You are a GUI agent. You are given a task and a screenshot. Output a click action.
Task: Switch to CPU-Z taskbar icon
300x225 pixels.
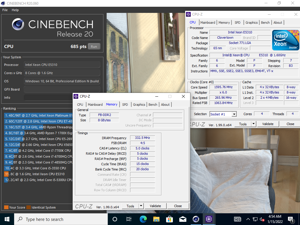point(209,219)
